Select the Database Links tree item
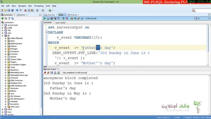 [16, 83]
